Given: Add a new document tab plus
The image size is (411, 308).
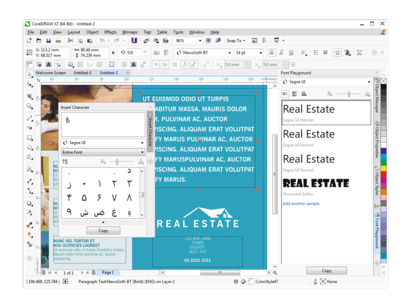Looking at the screenshot, I should [128, 72].
